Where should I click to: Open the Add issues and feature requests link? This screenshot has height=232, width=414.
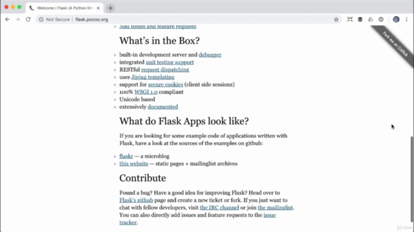(158, 26)
